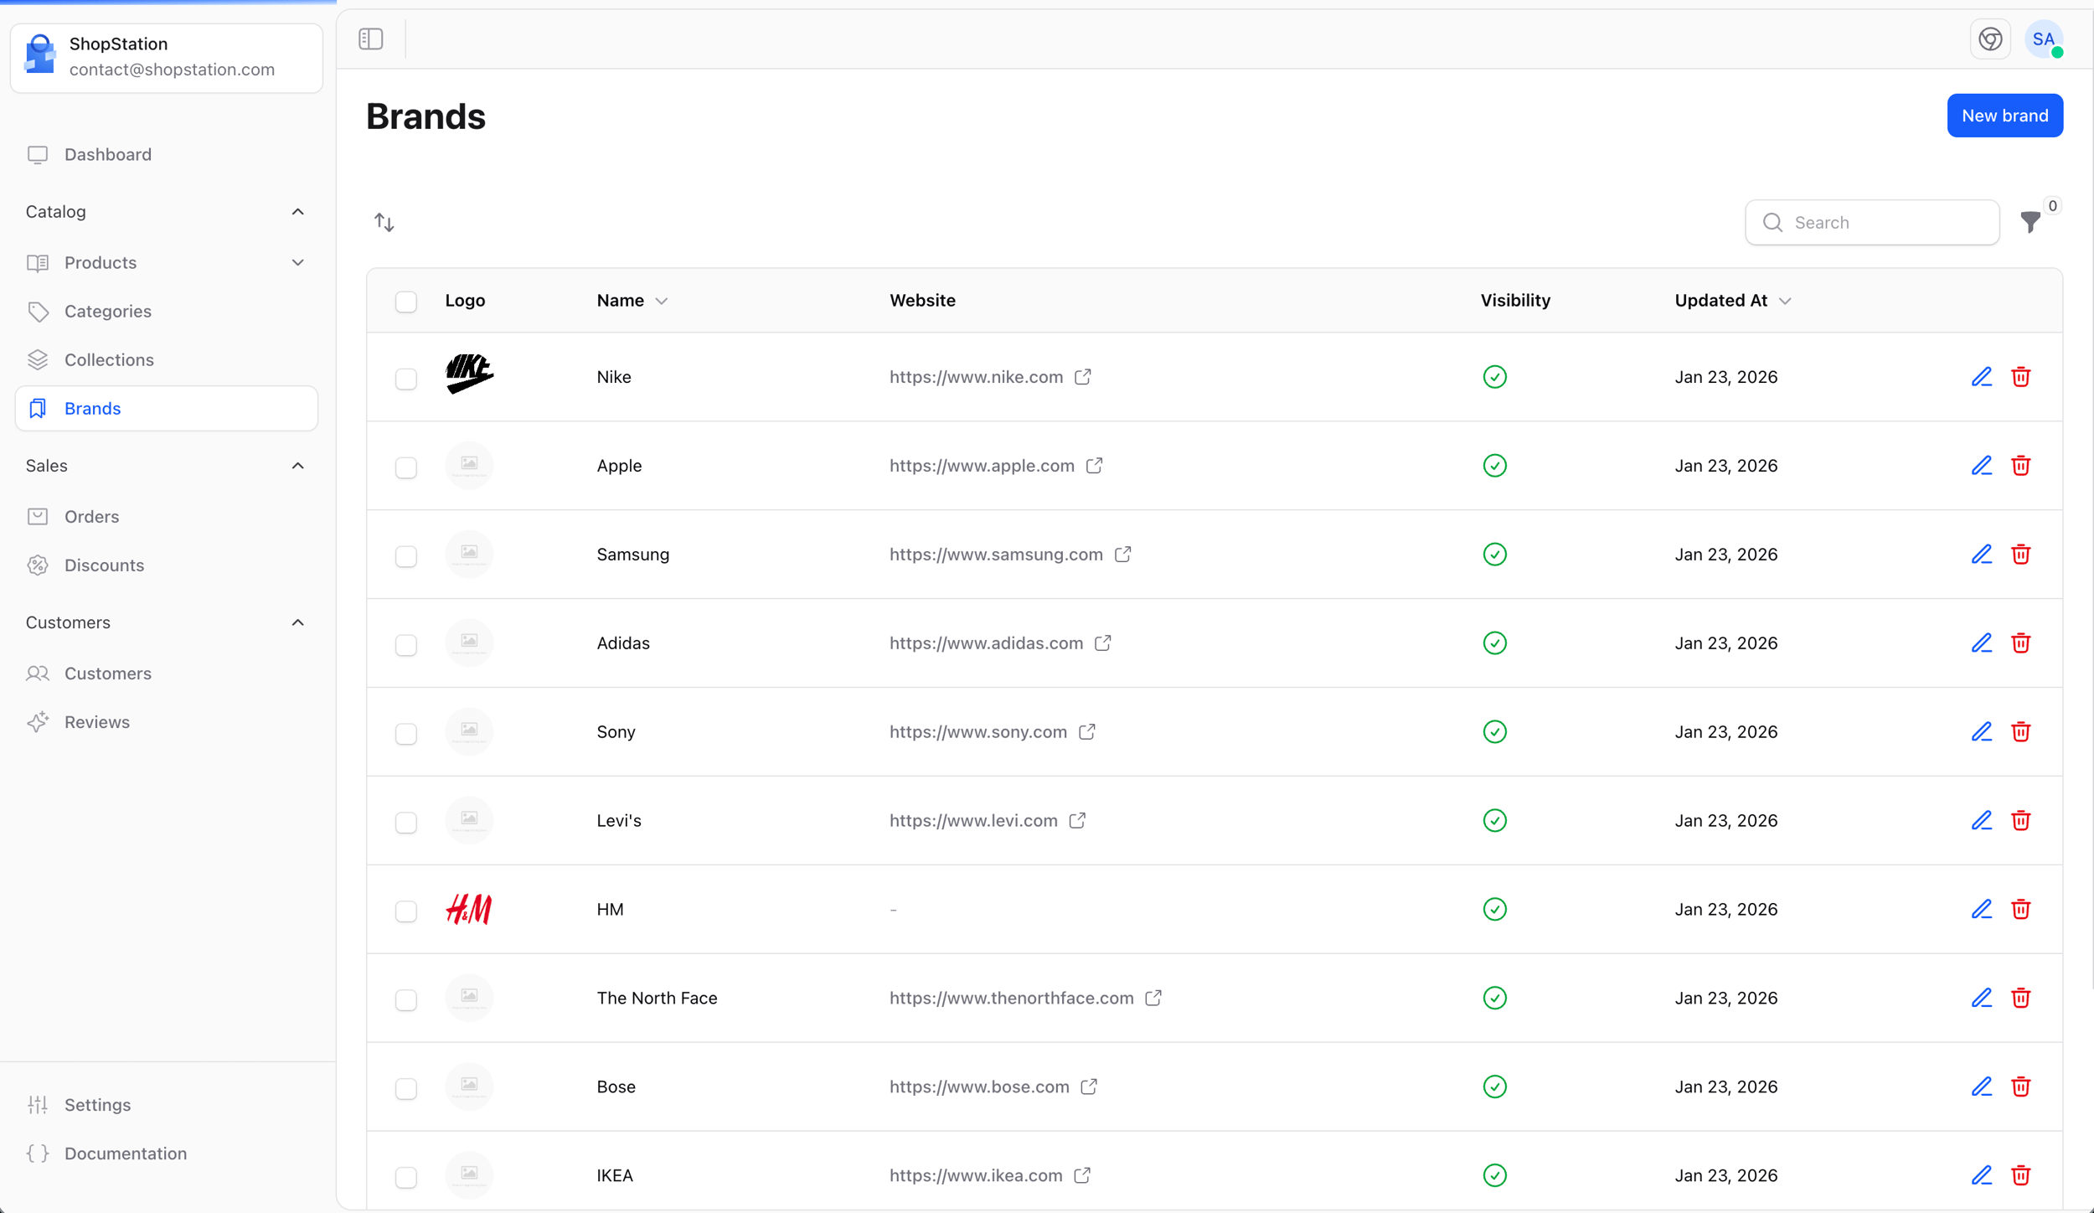This screenshot has width=2094, height=1213.
Task: Open the table filter funnel icon
Action: coord(2030,222)
